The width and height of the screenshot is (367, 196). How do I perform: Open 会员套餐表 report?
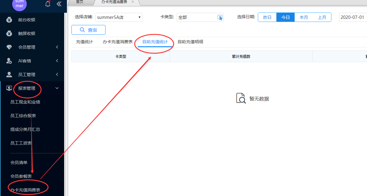tap(21, 176)
